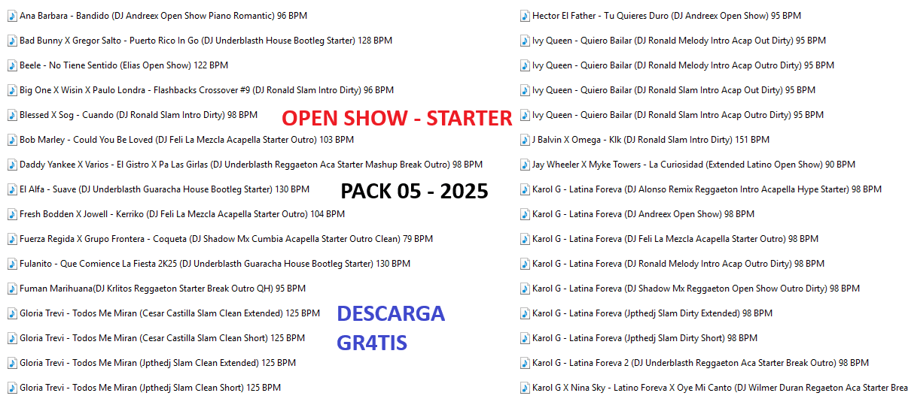Click the audio icon for Blessed X Sog - Cuando
The width and height of the screenshot is (908, 402).
coord(12,115)
